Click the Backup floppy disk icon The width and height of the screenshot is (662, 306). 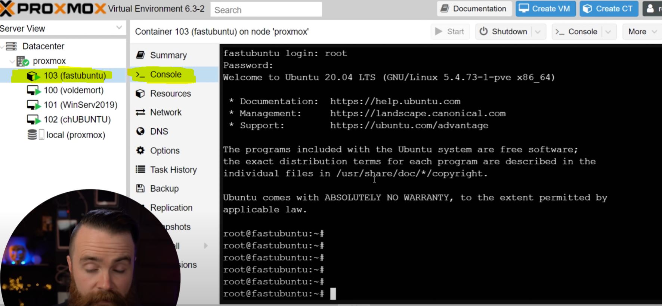(x=140, y=189)
